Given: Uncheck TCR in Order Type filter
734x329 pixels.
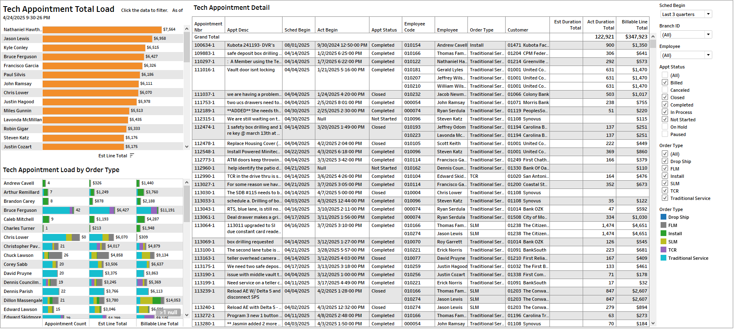Looking at the screenshot, I should [x=665, y=191].
